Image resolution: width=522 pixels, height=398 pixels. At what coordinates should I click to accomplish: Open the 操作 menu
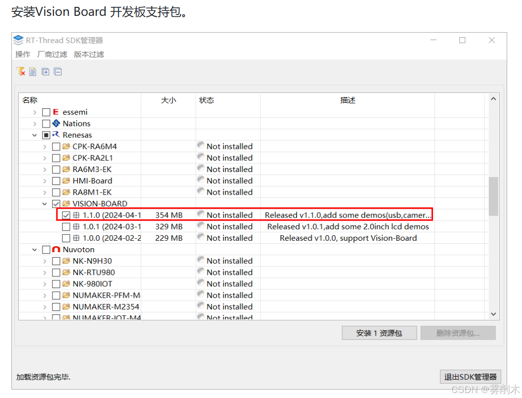(x=23, y=54)
